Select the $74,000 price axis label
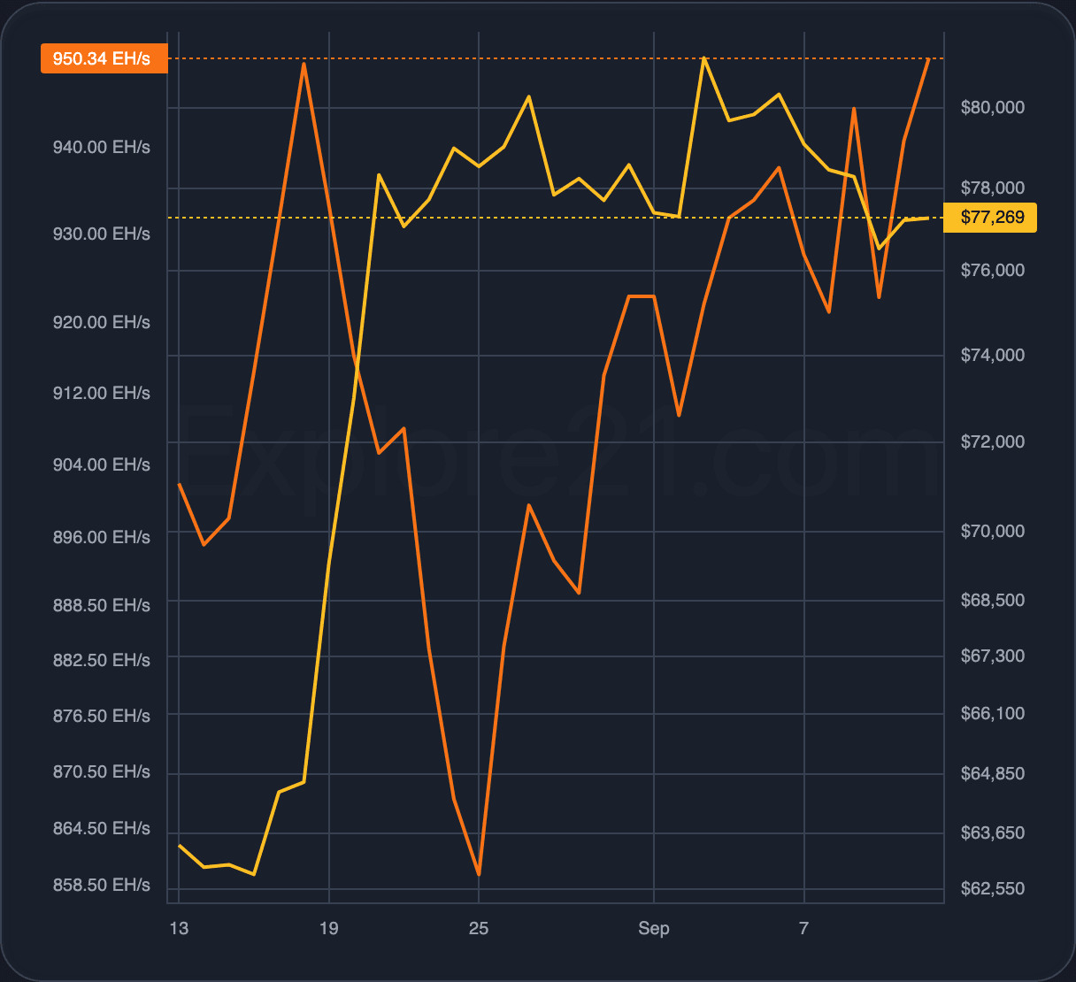1076x982 pixels. coord(993,356)
